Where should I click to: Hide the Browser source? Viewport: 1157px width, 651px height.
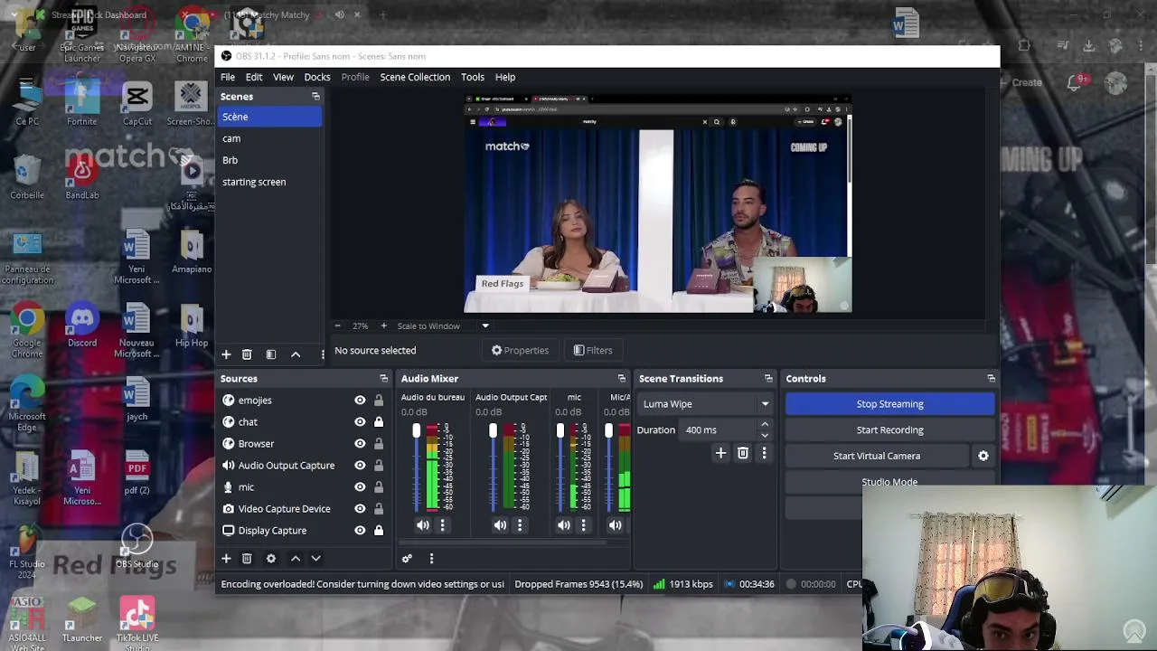tap(360, 444)
